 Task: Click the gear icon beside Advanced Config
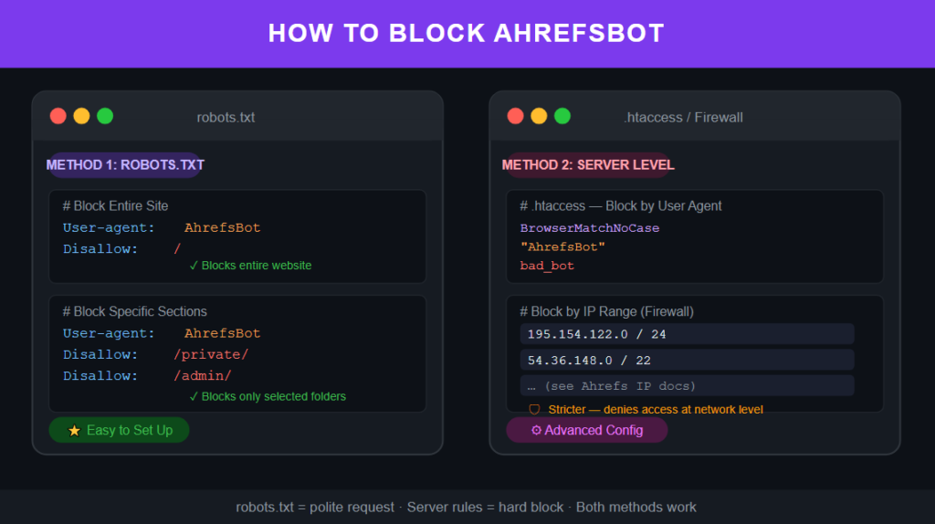[536, 430]
